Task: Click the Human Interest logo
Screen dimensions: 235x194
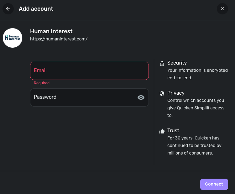Action: 13,38
